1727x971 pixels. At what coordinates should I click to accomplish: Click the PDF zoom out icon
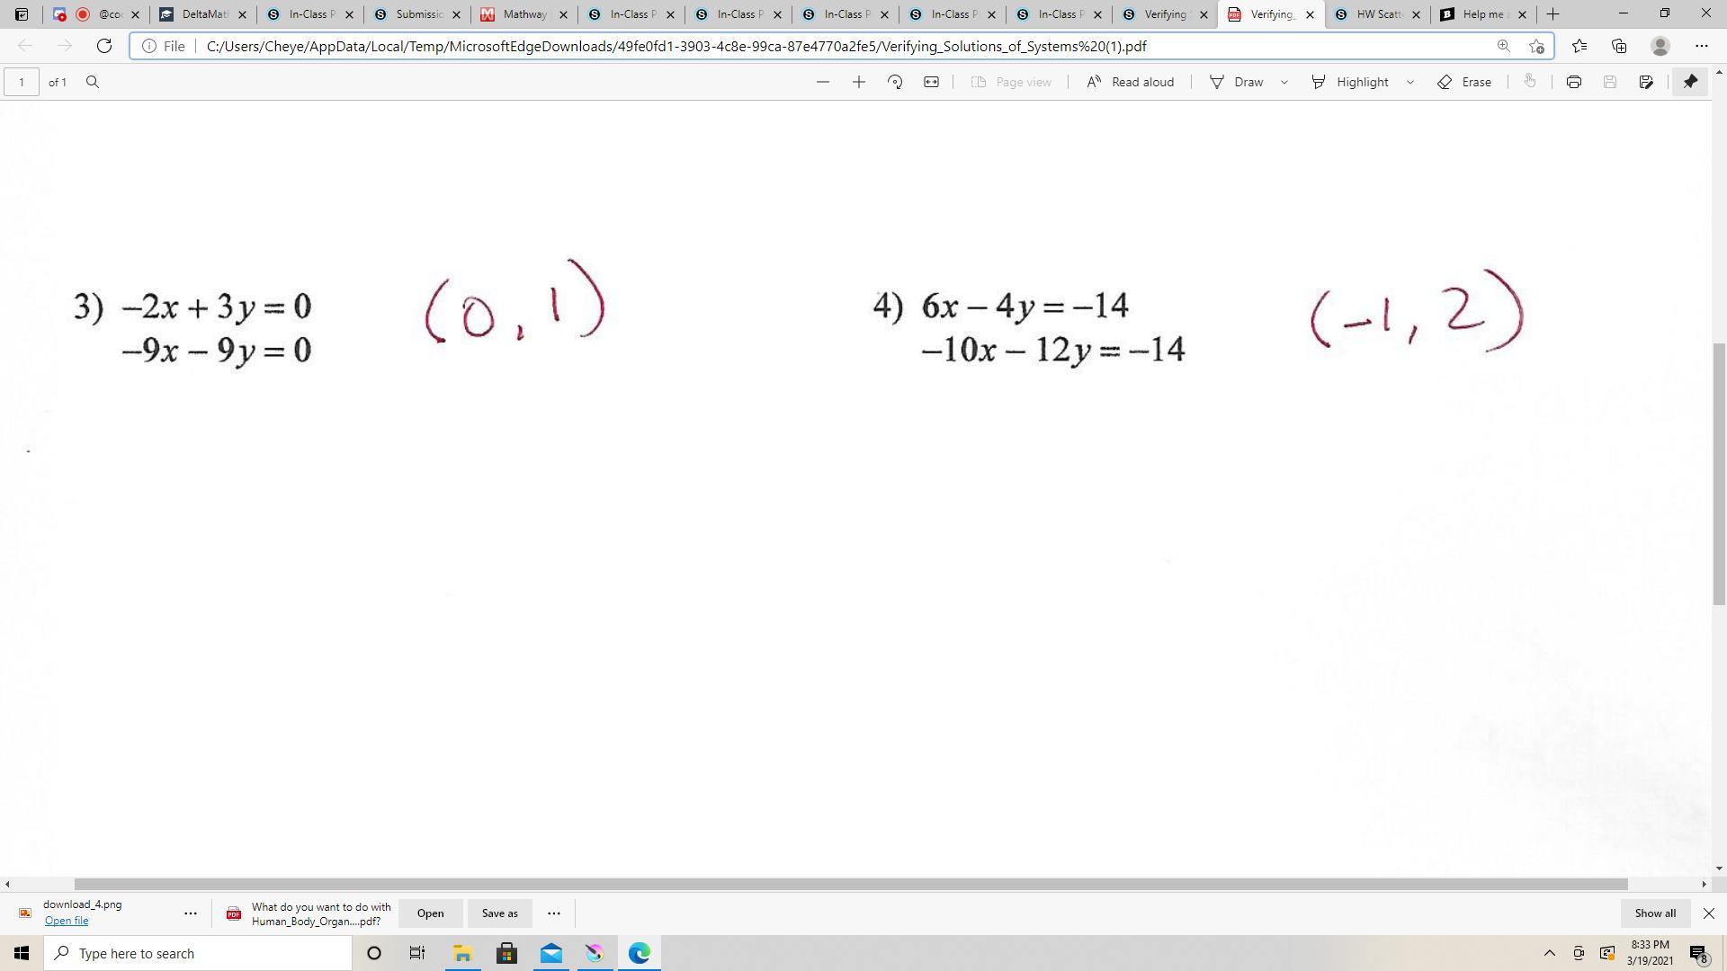coord(822,82)
